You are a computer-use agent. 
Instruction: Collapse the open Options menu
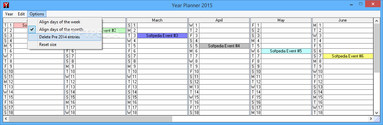37,14
